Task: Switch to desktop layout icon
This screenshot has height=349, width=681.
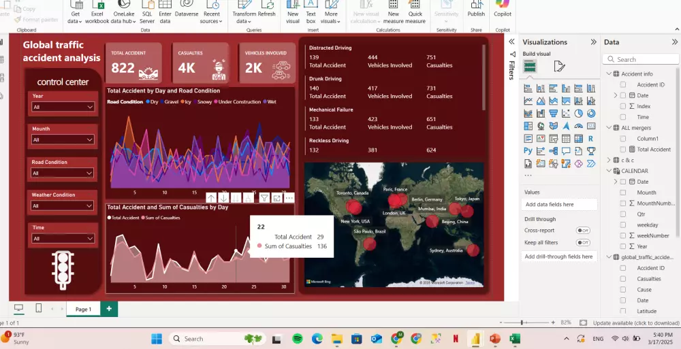Action: (x=18, y=308)
